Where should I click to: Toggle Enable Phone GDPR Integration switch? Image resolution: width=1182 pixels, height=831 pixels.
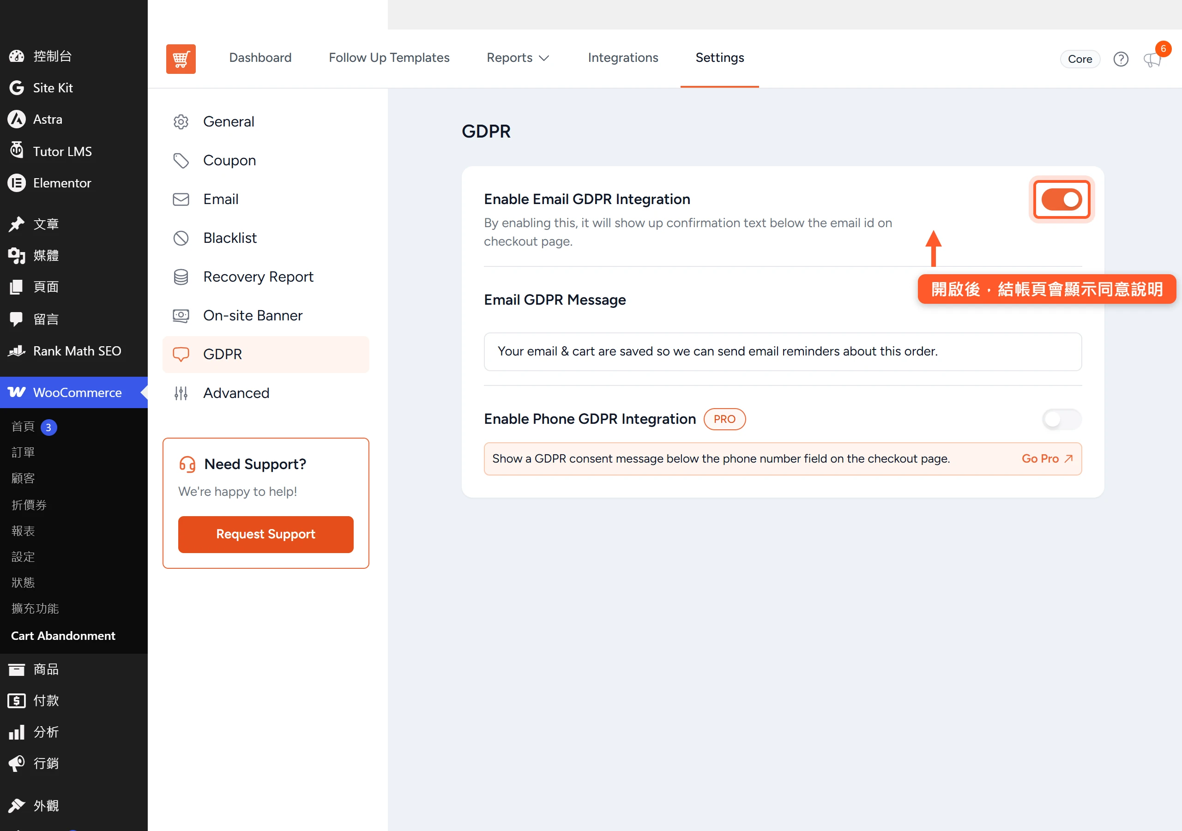tap(1061, 419)
